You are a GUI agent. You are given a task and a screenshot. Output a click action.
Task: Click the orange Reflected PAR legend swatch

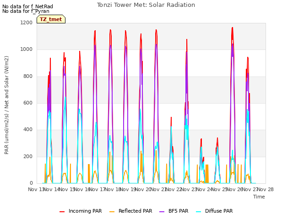112,212
